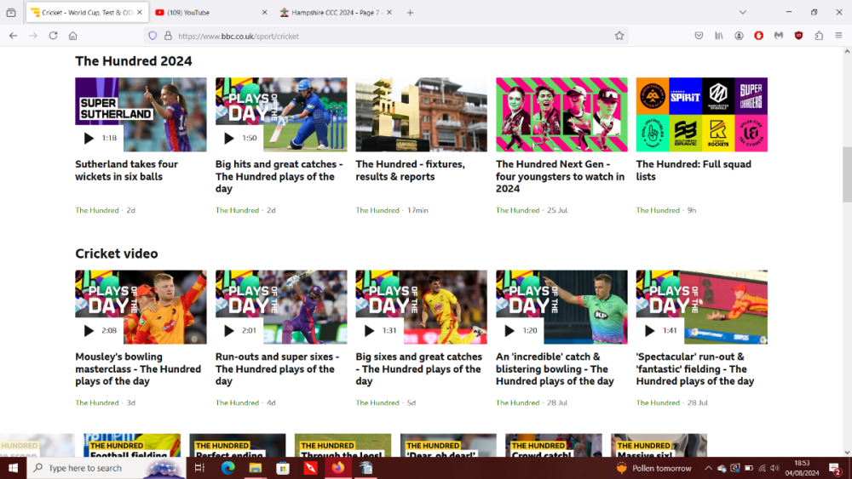Expand the list all tabs dropdown

click(x=742, y=13)
